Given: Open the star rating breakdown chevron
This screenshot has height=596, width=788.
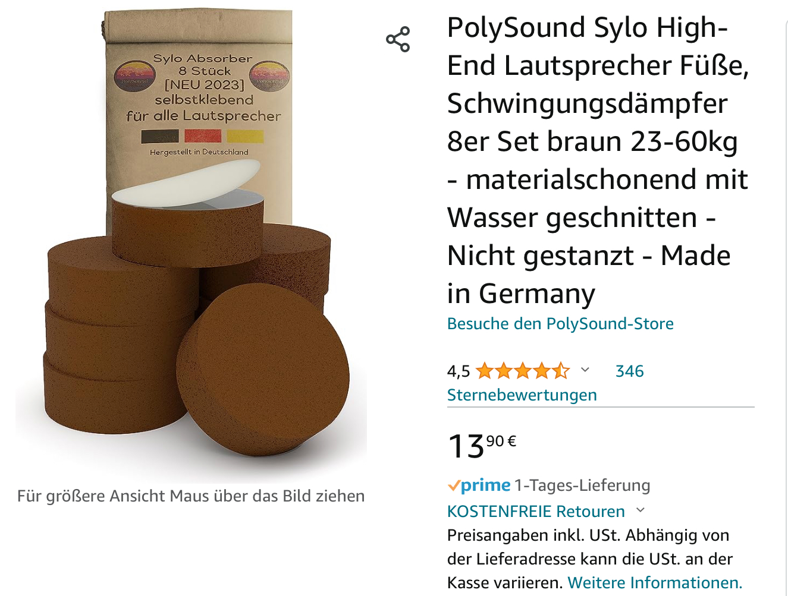Looking at the screenshot, I should click(585, 370).
